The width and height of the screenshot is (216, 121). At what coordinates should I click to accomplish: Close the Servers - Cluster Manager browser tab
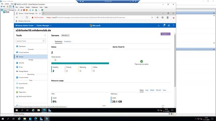tap(40, 13)
